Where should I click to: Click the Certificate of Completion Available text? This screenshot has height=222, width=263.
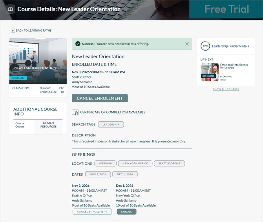click(113, 112)
